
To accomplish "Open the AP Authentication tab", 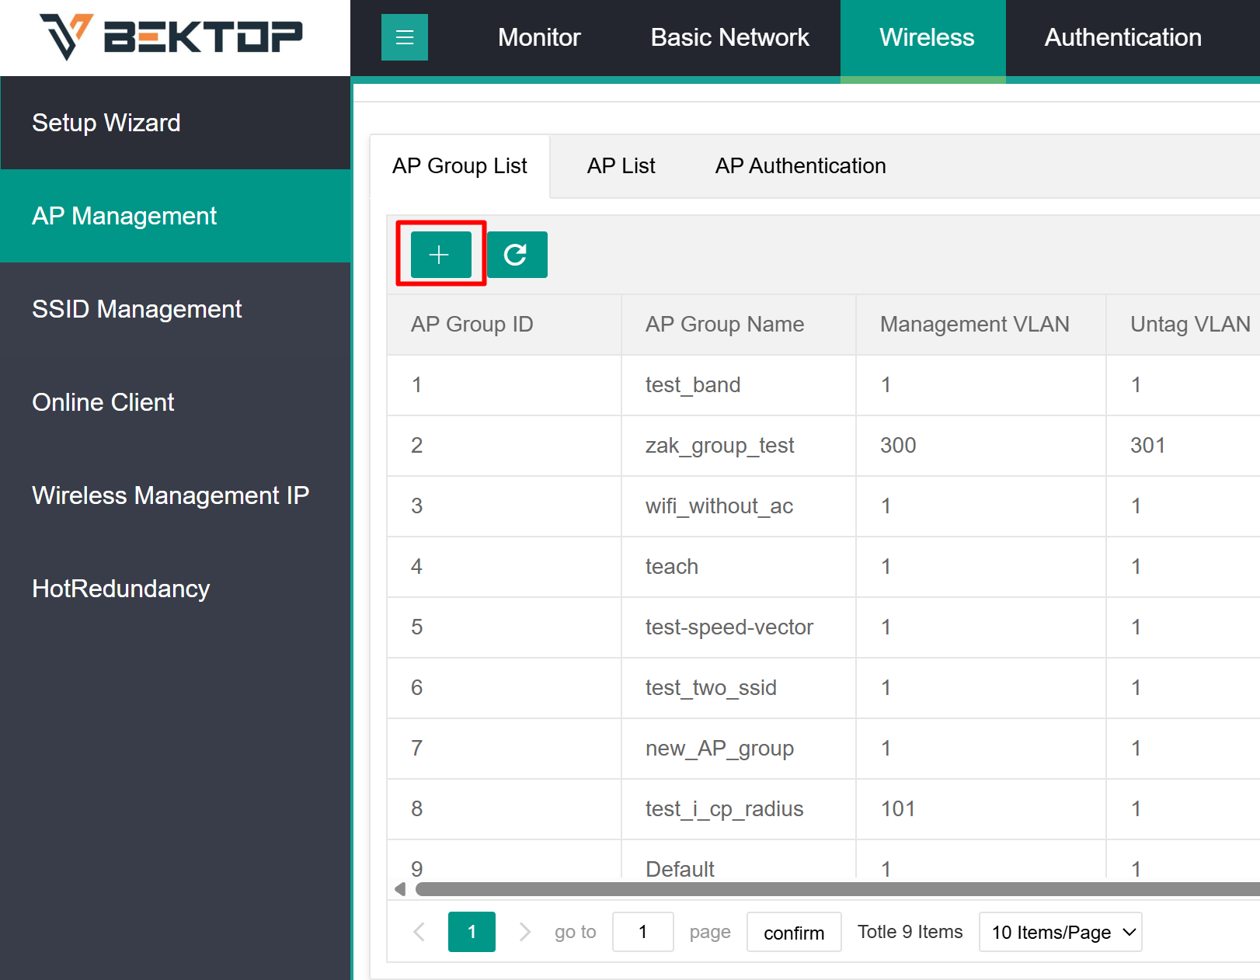I will point(800,166).
